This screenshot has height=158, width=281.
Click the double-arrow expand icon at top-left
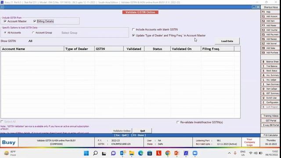[2, 7]
